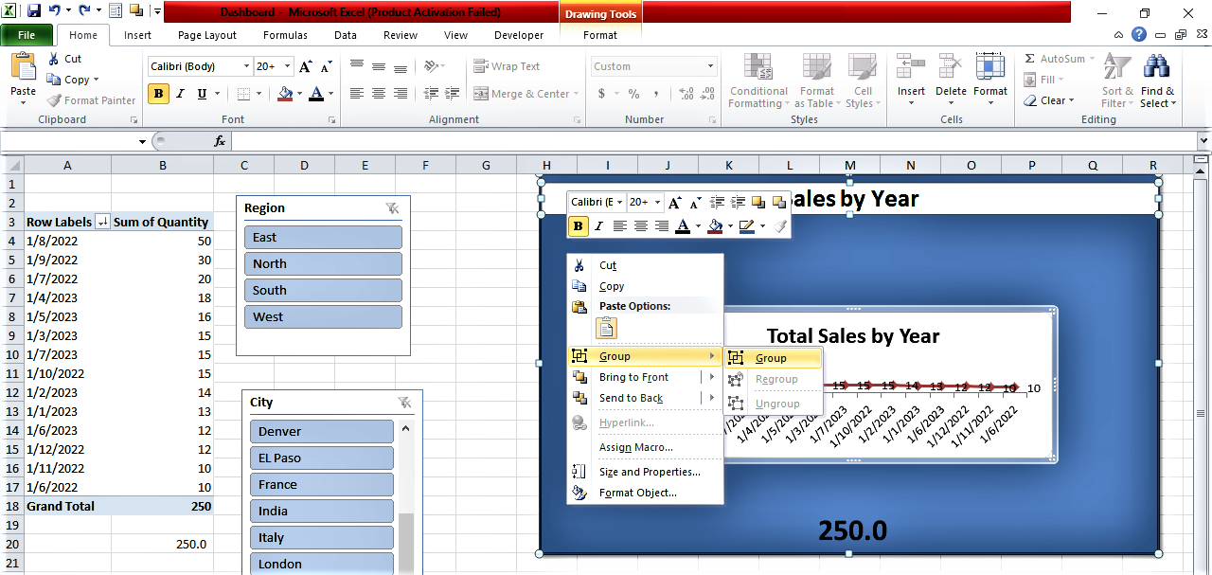Click the Redo arrow icon

coord(85,11)
